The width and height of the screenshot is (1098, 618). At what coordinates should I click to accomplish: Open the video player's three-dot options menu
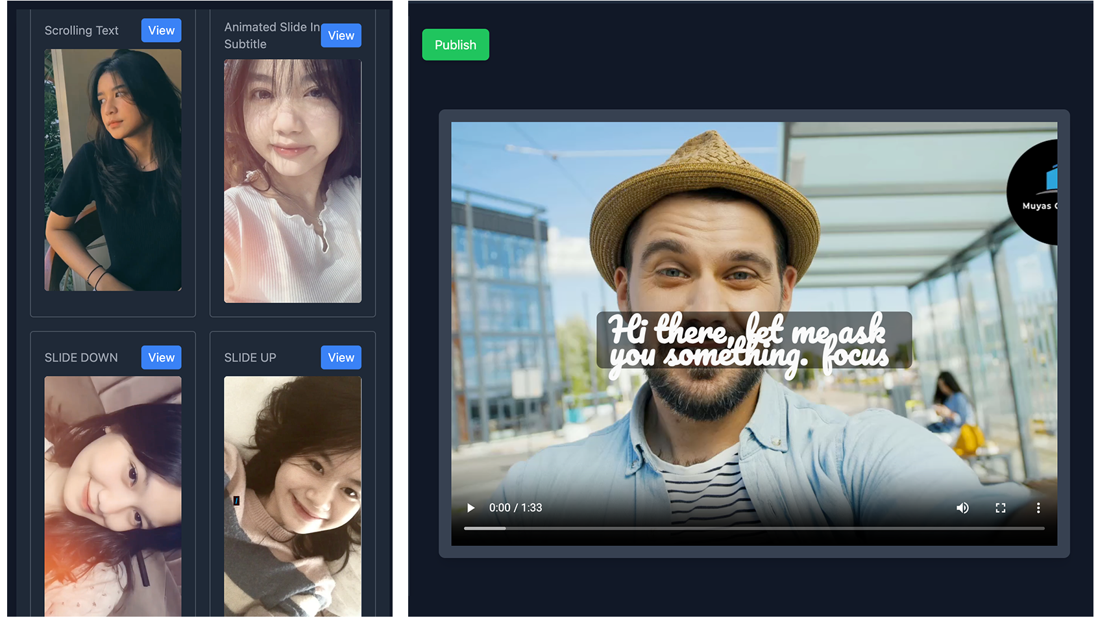tap(1038, 508)
